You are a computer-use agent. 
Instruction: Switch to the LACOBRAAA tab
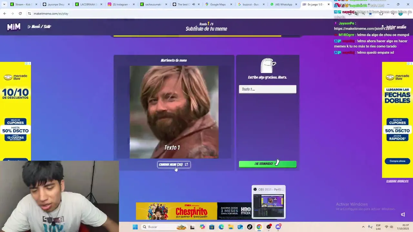(88, 5)
